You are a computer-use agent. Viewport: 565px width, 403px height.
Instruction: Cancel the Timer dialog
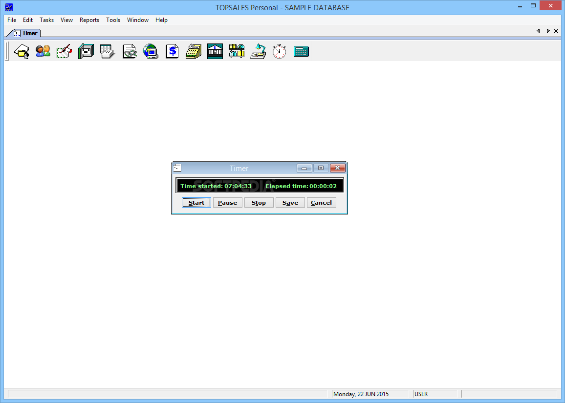point(322,203)
